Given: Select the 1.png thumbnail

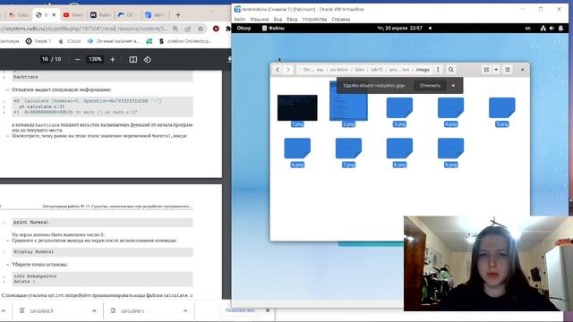Looking at the screenshot, I should (297, 107).
